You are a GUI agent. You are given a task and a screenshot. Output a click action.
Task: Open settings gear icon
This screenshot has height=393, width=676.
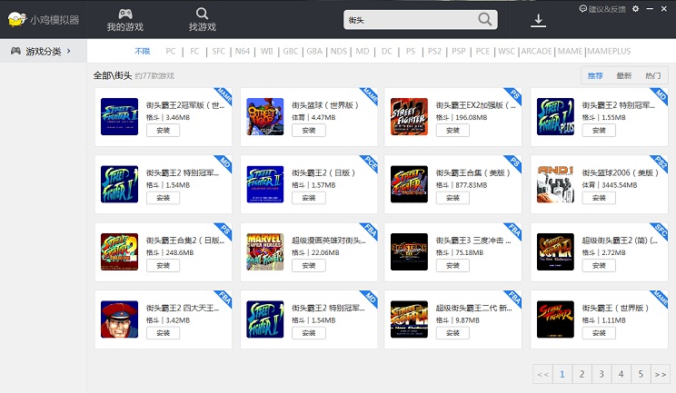point(635,8)
